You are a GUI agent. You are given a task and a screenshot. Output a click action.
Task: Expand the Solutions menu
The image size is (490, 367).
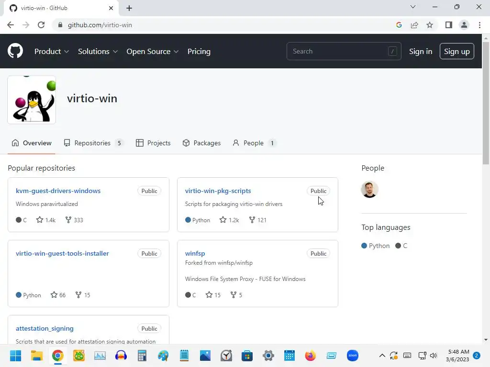click(x=98, y=52)
